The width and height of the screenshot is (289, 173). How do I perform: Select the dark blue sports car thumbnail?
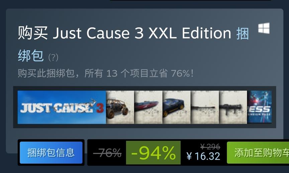point(177,107)
